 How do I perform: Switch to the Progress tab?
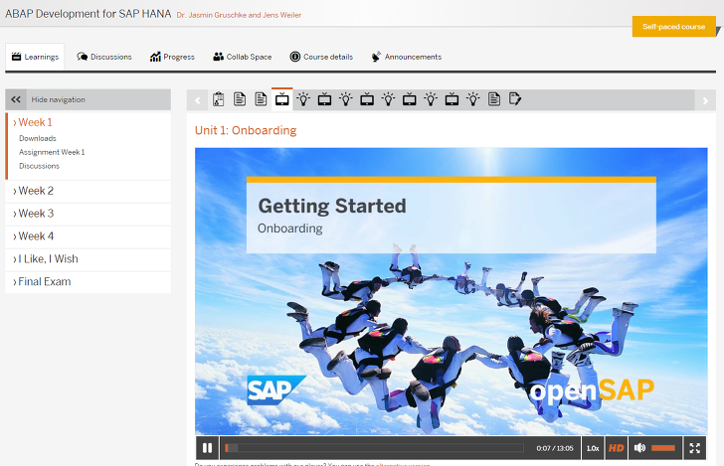click(172, 57)
